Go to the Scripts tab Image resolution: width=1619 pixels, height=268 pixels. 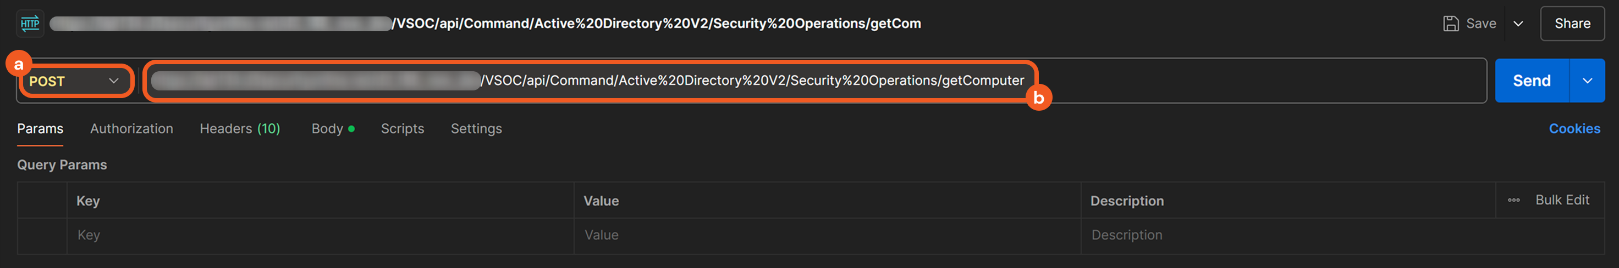point(402,128)
